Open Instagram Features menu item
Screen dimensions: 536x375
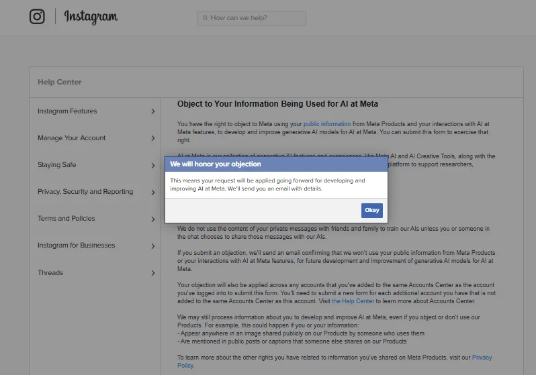click(67, 111)
